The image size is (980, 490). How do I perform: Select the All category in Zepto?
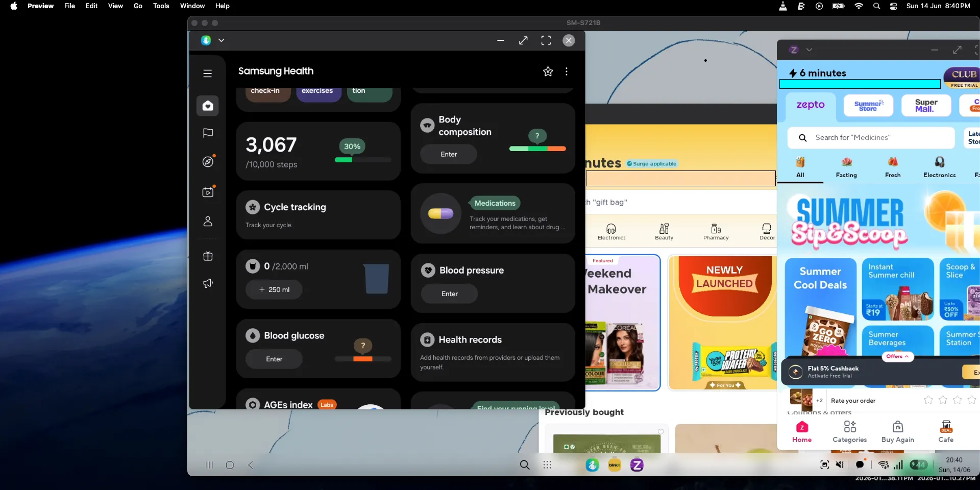[x=800, y=167]
